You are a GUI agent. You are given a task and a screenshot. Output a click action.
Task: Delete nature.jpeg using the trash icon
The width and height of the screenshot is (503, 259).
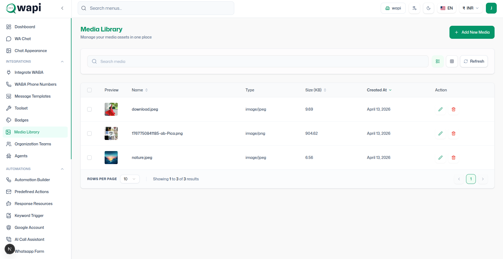tap(454, 158)
